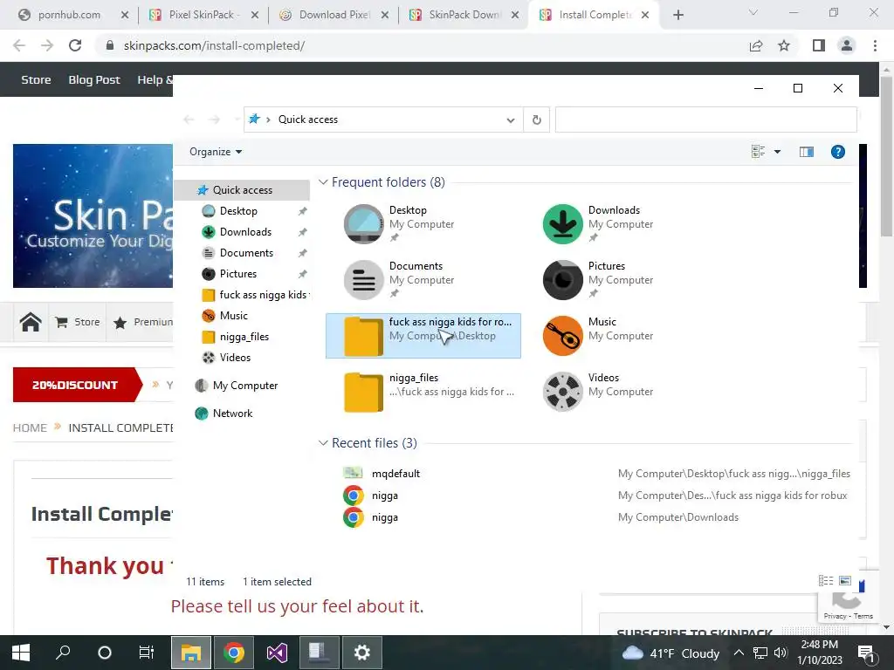Image resolution: width=894 pixels, height=670 pixels.
Task: Click the Explorer search box
Action: [x=705, y=120]
